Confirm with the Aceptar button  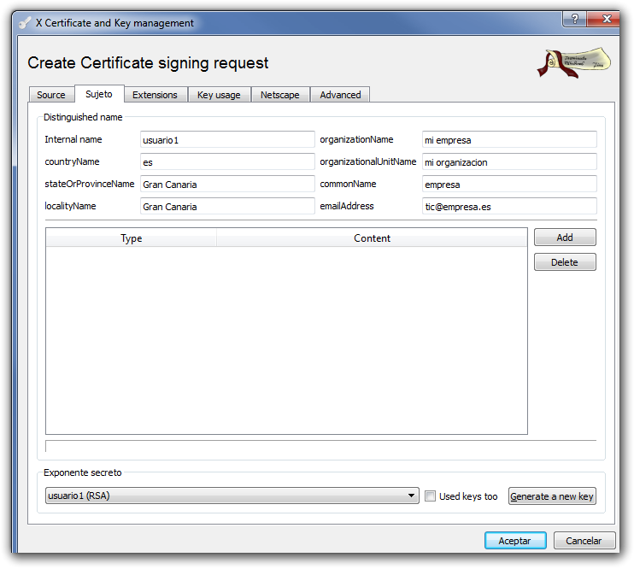(514, 541)
